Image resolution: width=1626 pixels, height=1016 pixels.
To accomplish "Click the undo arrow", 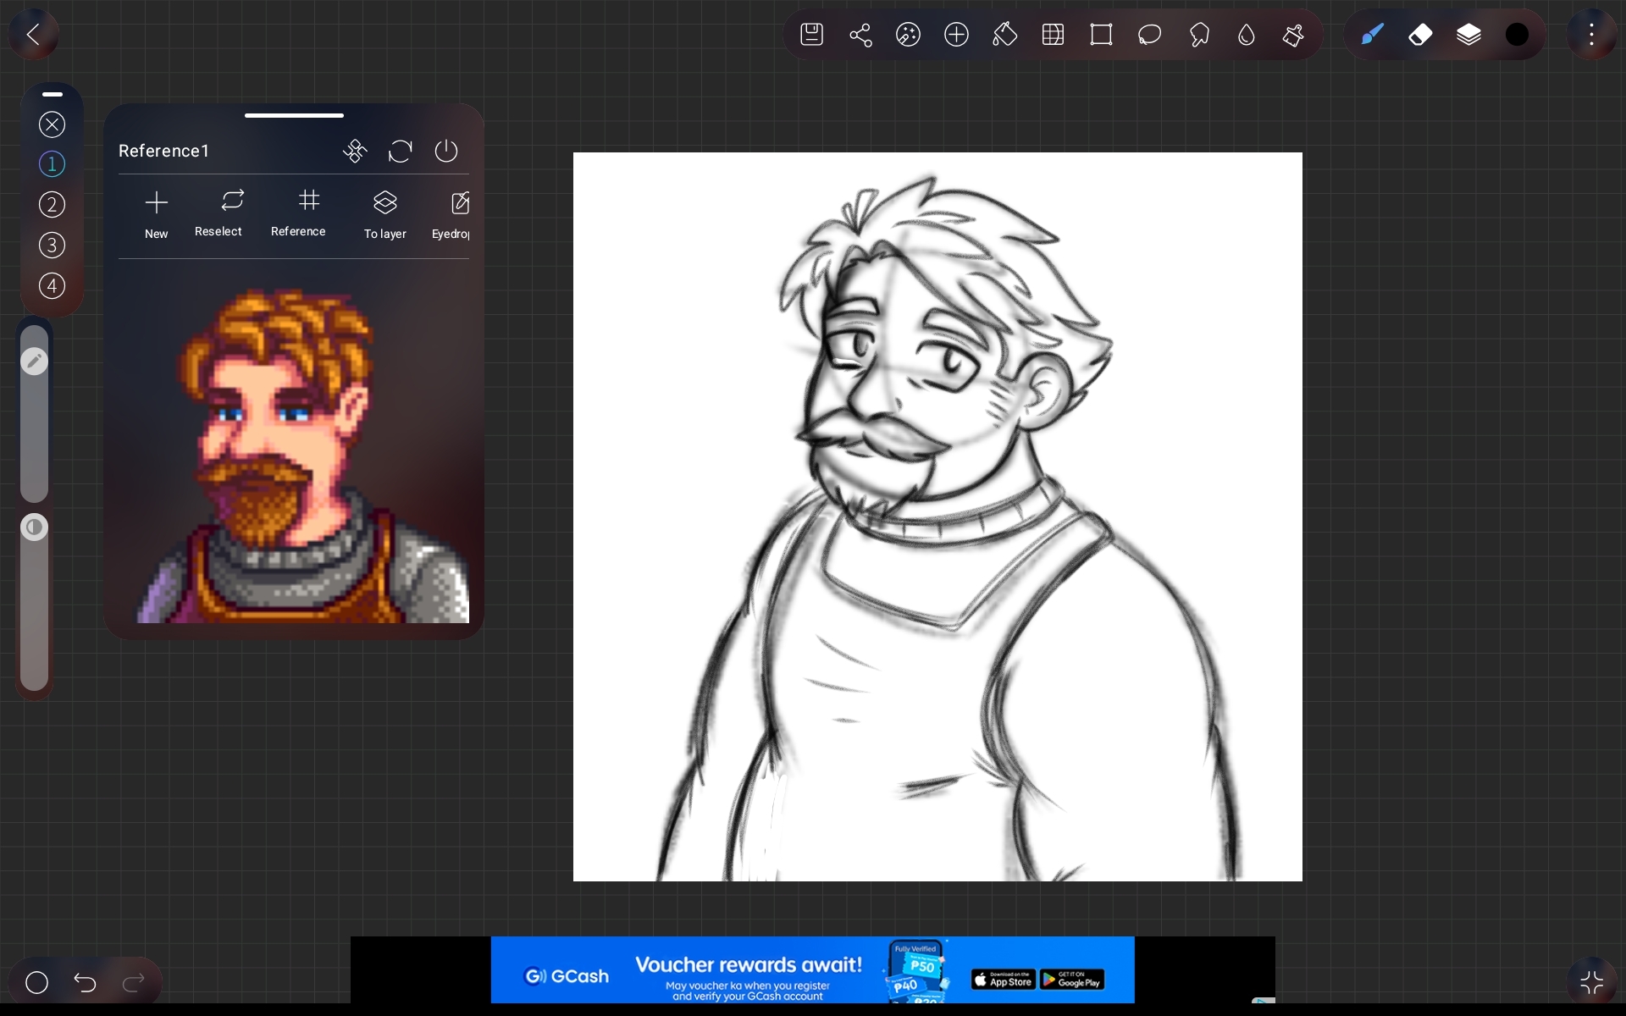I will tap(85, 982).
